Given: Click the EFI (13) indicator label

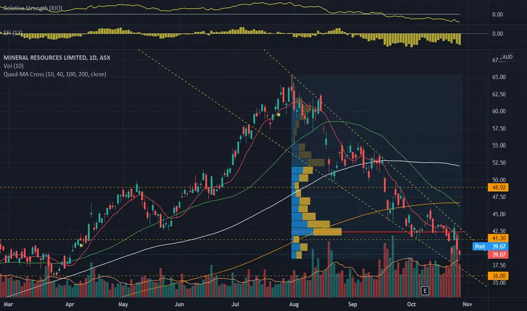Looking at the screenshot, I should (x=13, y=33).
